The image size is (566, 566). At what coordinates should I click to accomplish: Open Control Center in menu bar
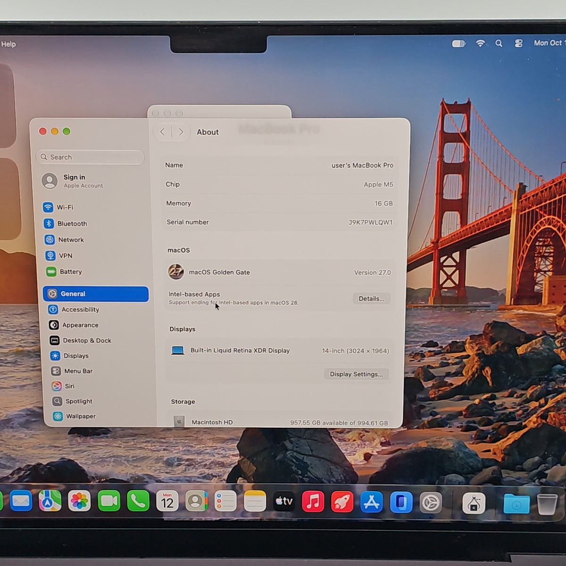518,43
